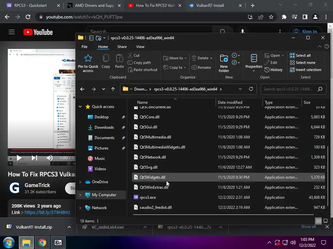Switch to AMD Drivers and Support tab
Viewport: 333px width, 249px height.
[x=94, y=6]
